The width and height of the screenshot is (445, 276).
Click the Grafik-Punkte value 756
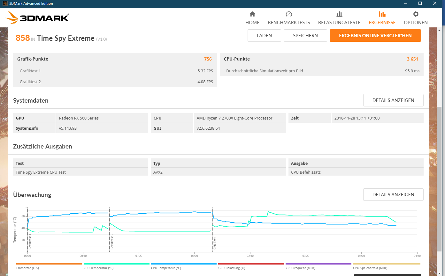pos(208,59)
